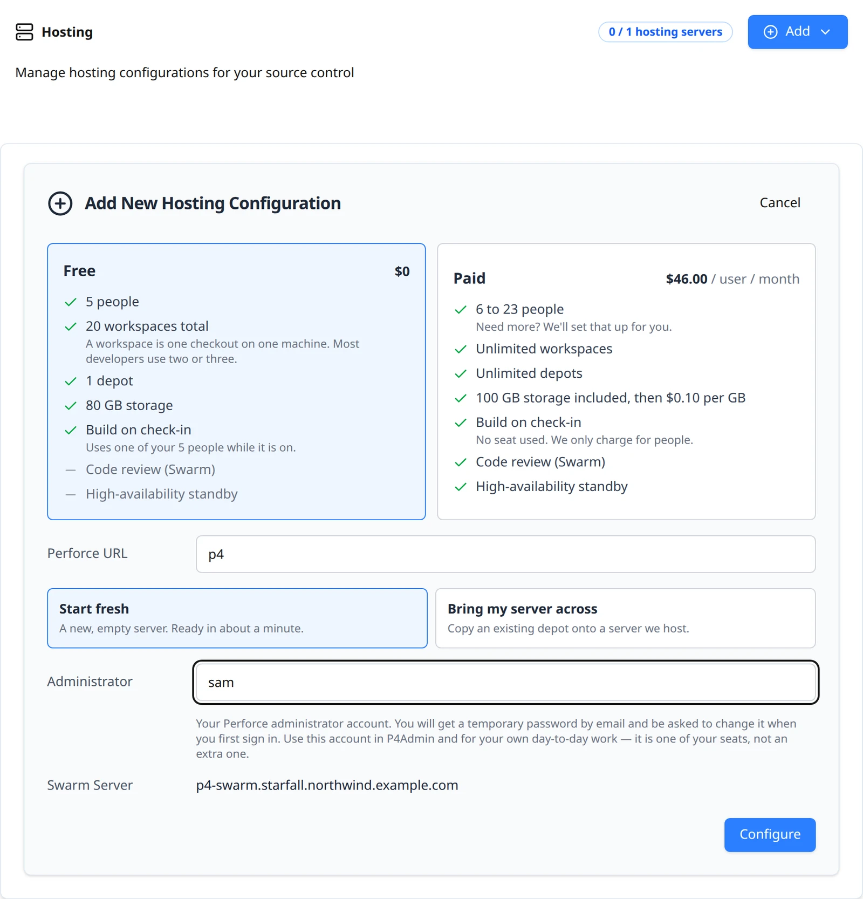863x899 pixels.
Task: Click the Swarm Server hostname p4-swarm.starfall.northwind.example.com
Action: (x=327, y=785)
